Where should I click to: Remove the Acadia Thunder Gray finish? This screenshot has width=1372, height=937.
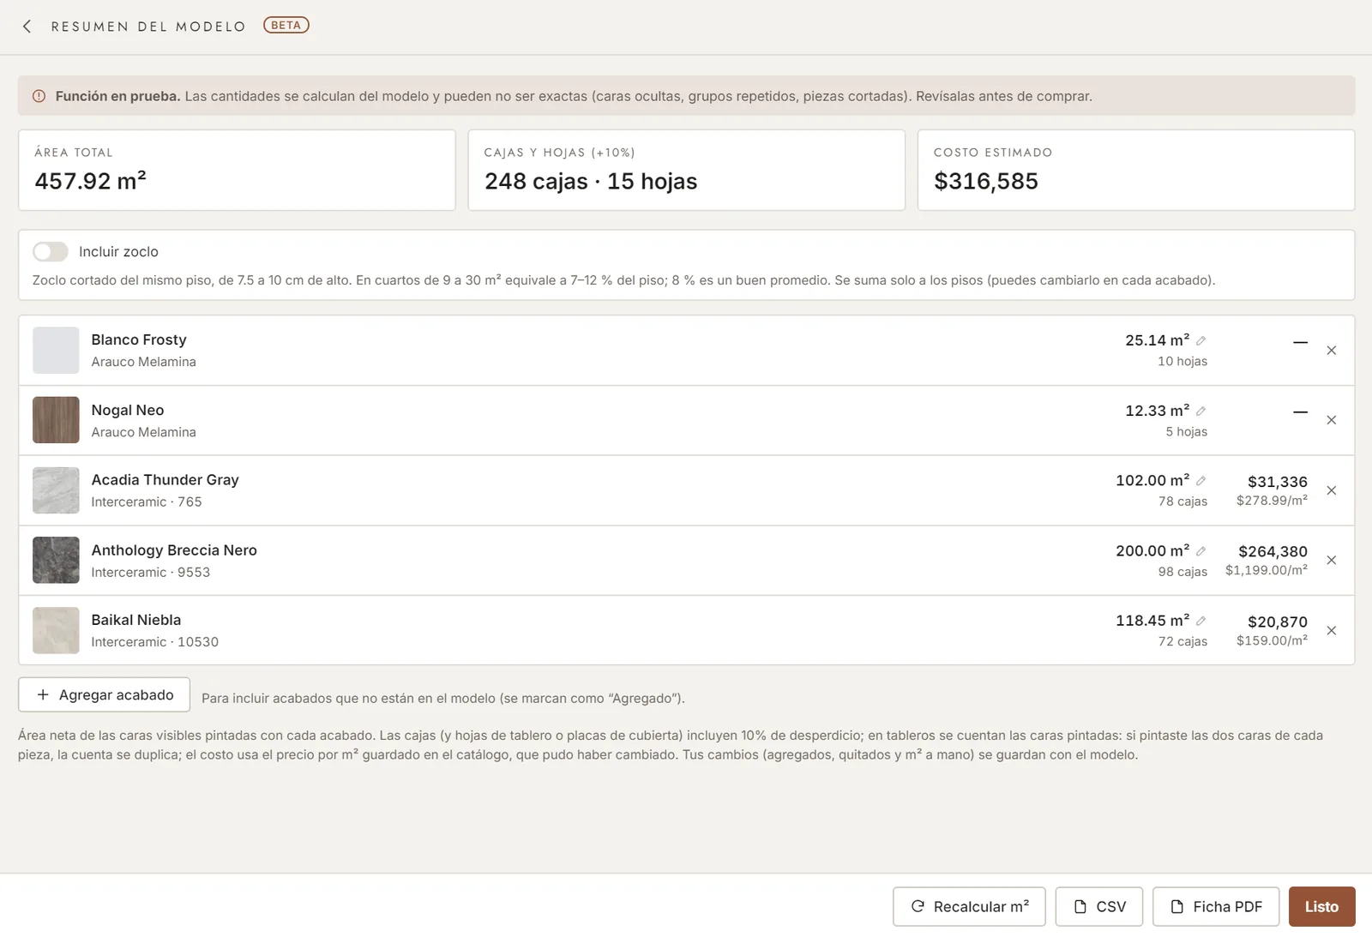coord(1331,490)
